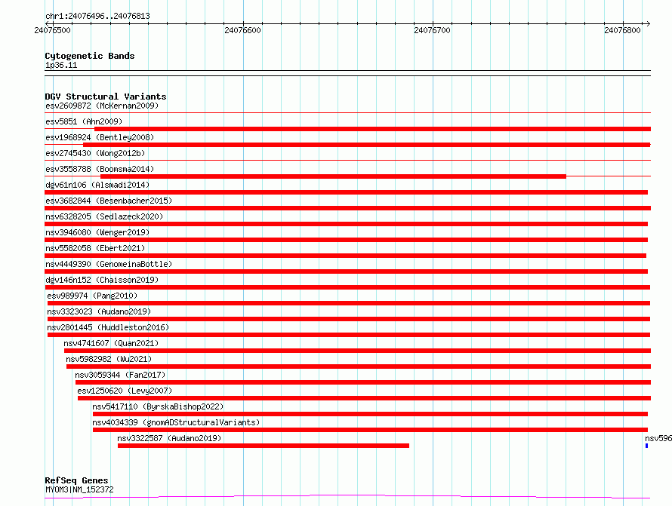
Task: Click the red bar under esv1250620 (Levy2007)
Action: click(364, 398)
